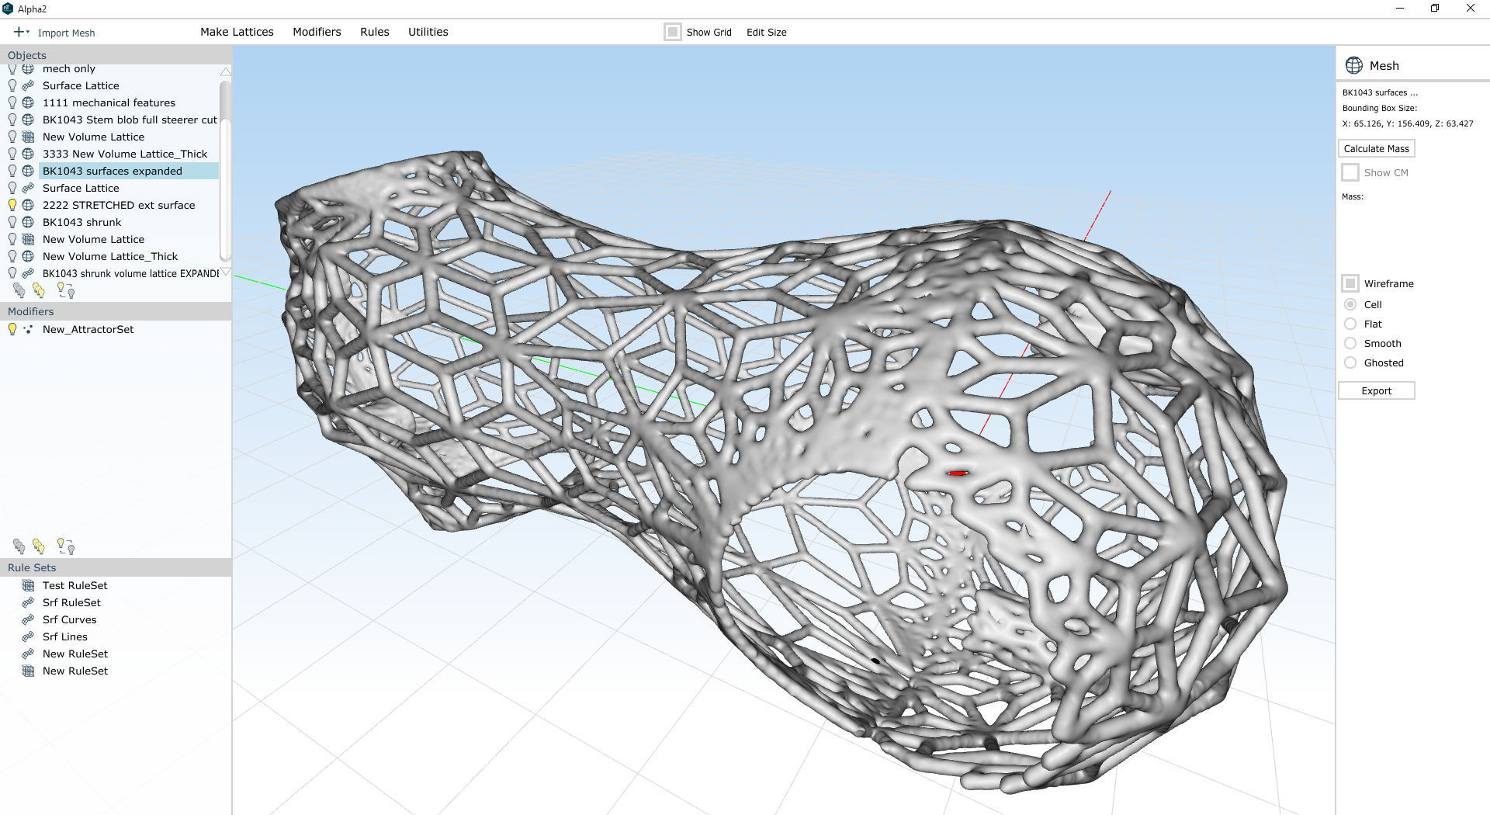This screenshot has width=1490, height=815.
Task: Toggle visibility bulb for BK1043 surfaces expanded
Action: pos(12,171)
